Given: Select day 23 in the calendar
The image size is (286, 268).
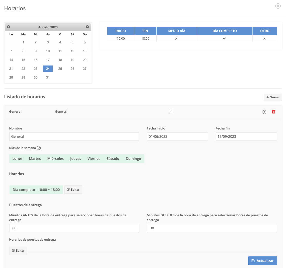Looking at the screenshot, I should pos(36,69).
